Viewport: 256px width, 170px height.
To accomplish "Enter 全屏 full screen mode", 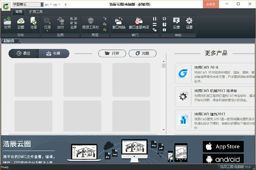I will 74,23.
